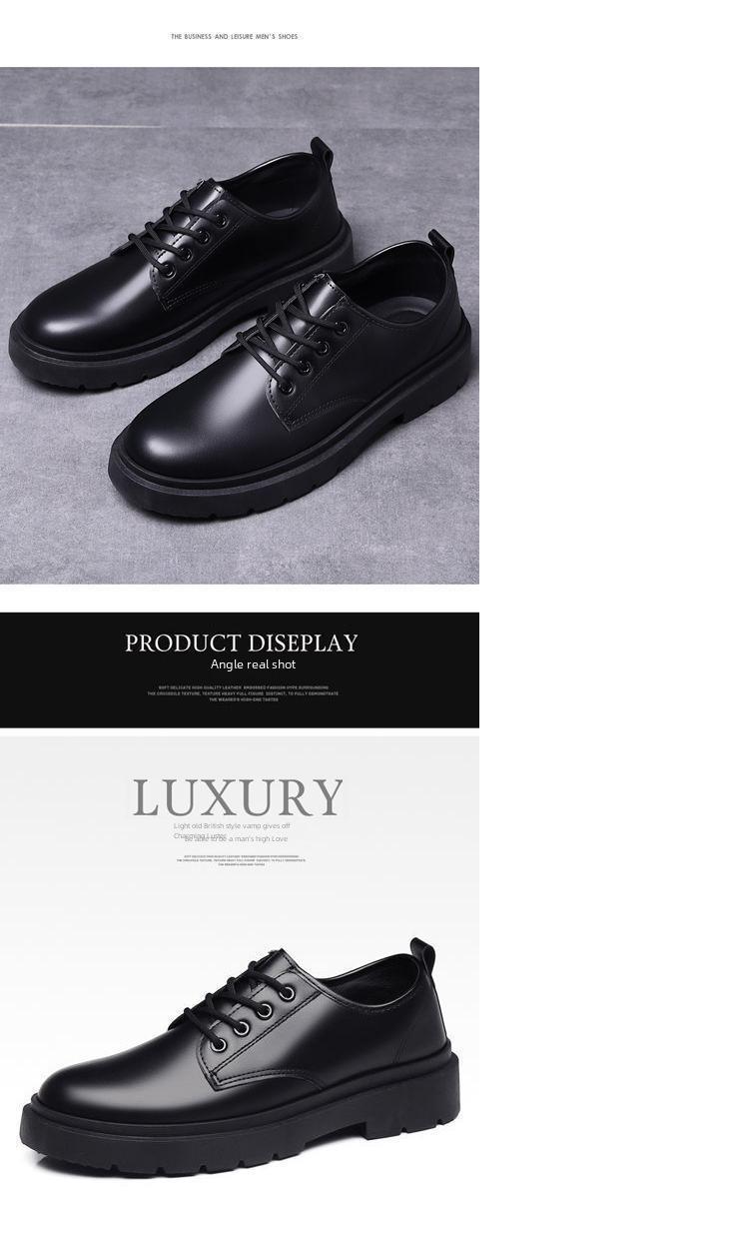The image size is (749, 1243).
Task: Click the heel pull tab on the bottom shoe
Action: [422, 952]
